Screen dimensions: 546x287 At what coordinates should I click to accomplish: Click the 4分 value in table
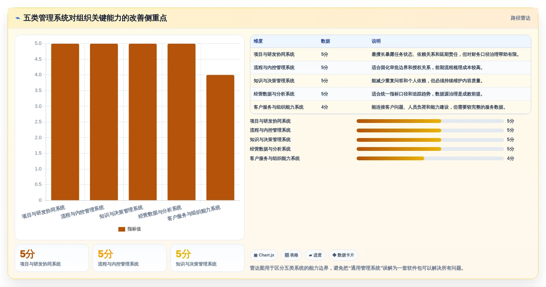(325, 107)
